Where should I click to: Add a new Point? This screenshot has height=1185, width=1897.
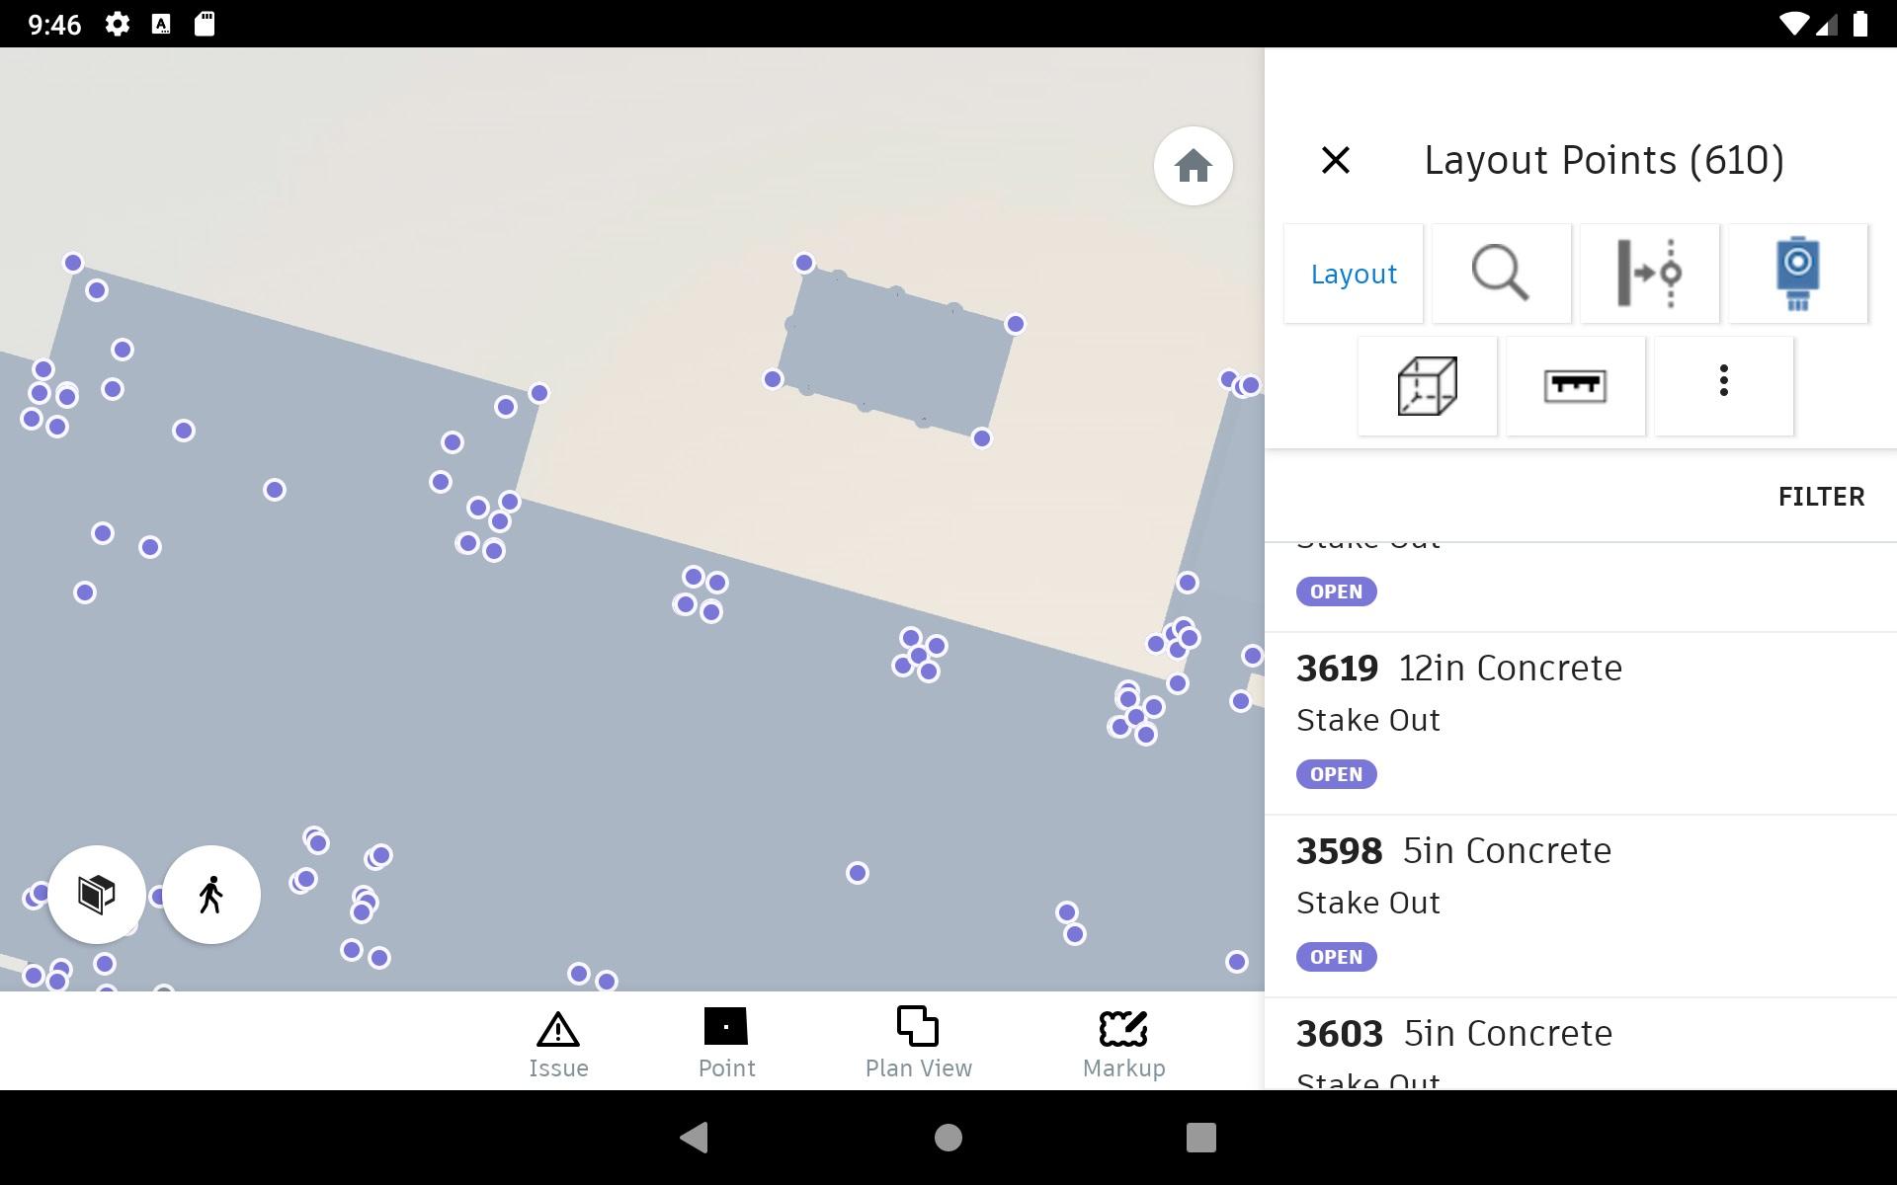click(x=726, y=1045)
